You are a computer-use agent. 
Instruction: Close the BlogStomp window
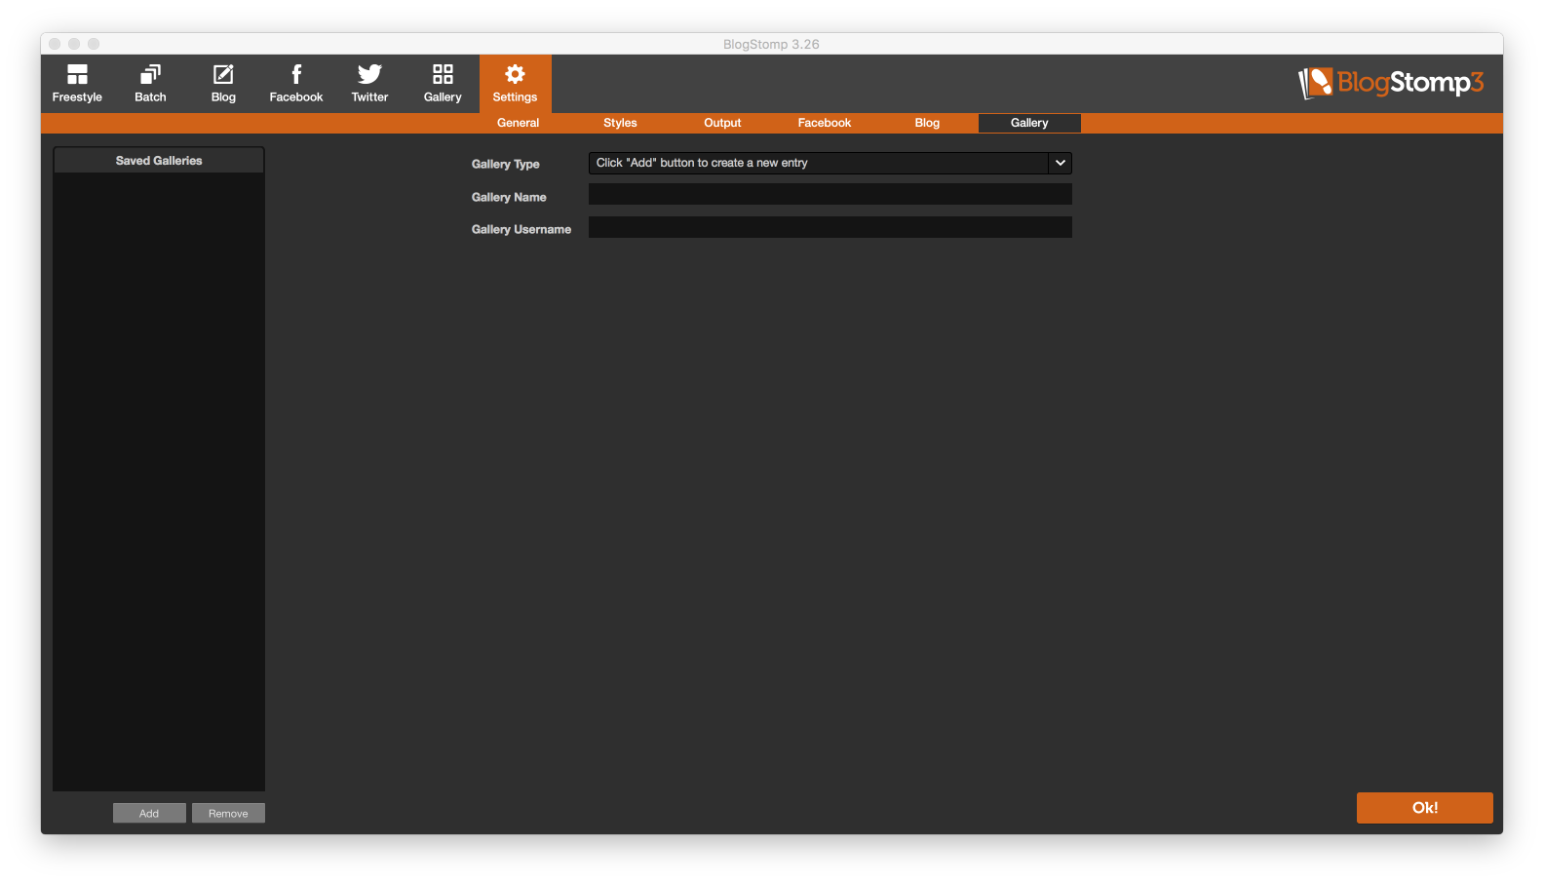click(x=55, y=44)
